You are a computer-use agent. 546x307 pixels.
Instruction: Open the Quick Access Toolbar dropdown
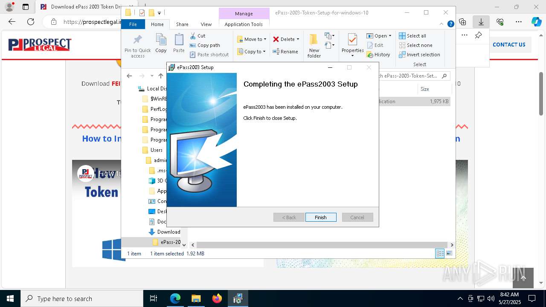159,13
